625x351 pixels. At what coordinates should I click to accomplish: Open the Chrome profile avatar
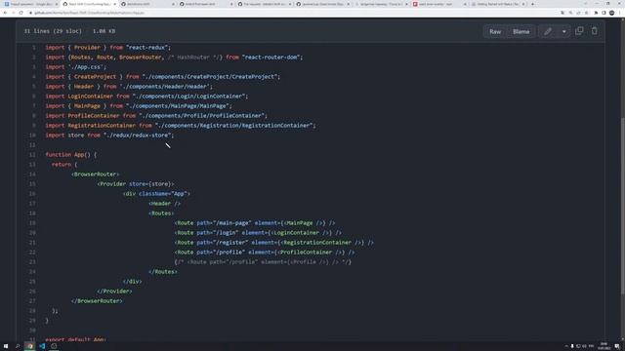pyautogui.click(x=612, y=13)
